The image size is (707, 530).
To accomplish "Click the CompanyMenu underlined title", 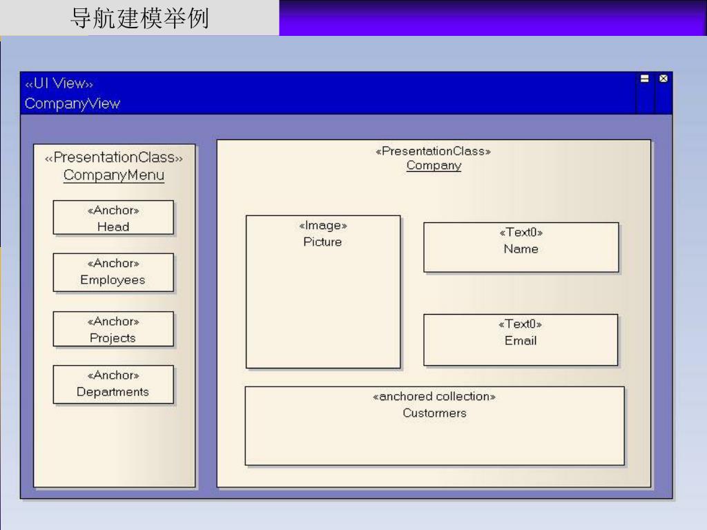I will point(114,175).
